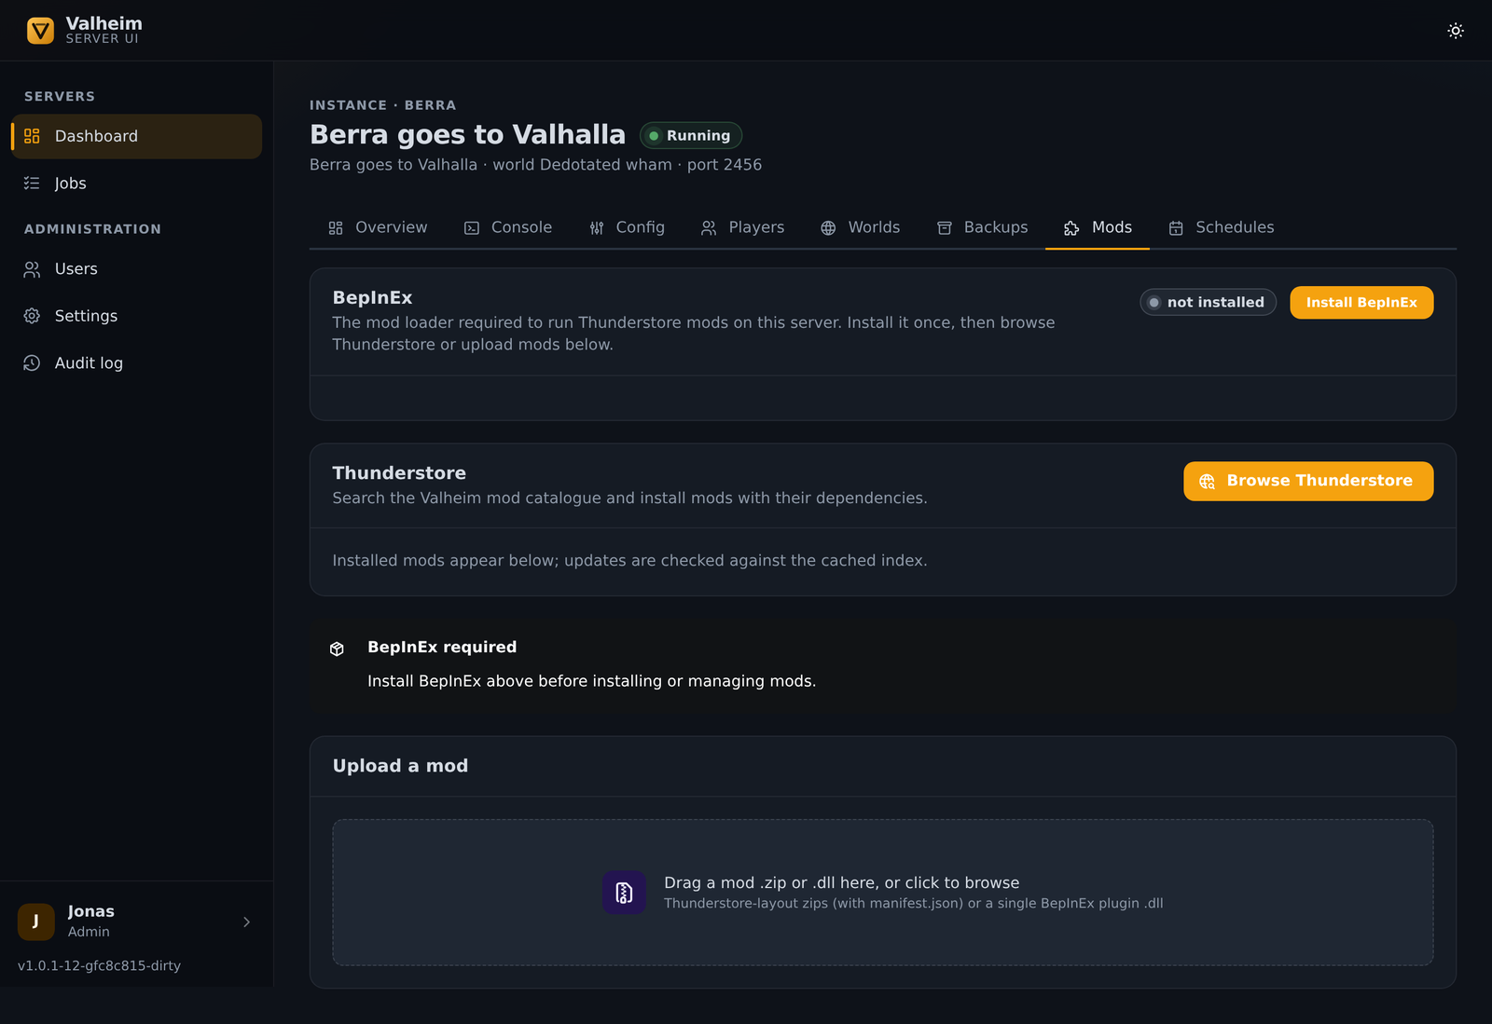This screenshot has height=1024, width=1492.
Task: Open the Overview tab
Action: click(x=378, y=227)
